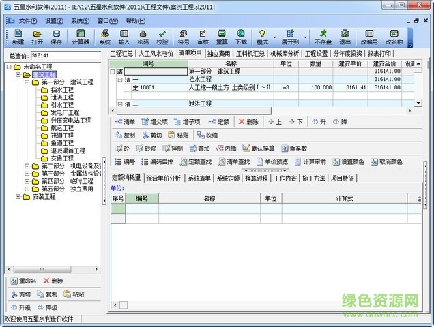Viewport: 434px width, 327px height.
Task: Click the 总造价 input field
Action: [x=66, y=56]
